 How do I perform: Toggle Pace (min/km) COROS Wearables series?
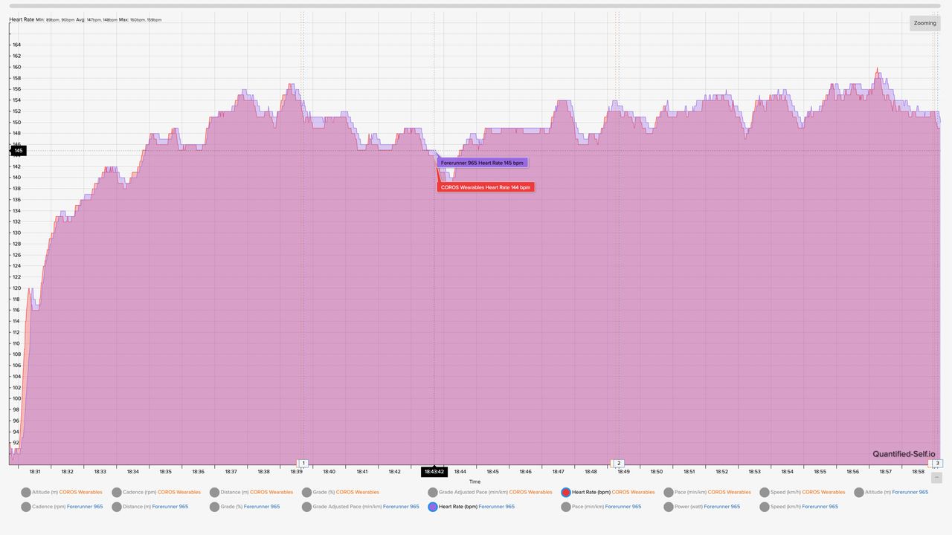tap(707, 492)
